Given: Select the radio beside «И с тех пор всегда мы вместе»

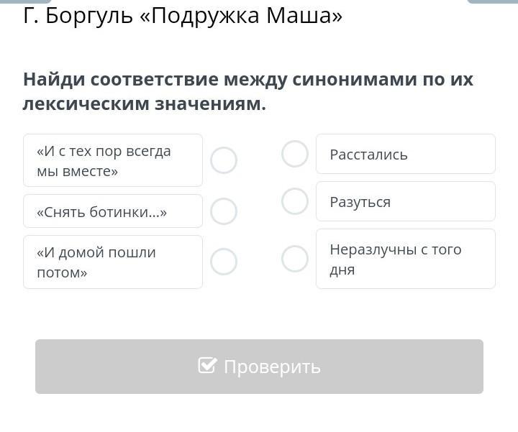Looking at the screenshot, I should (x=224, y=160).
